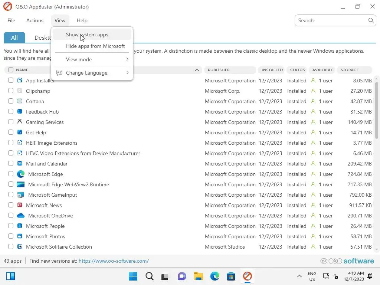Click the Edge WebView2 Runtime icon
Viewport: 380px width, 285px height.
pos(21,184)
